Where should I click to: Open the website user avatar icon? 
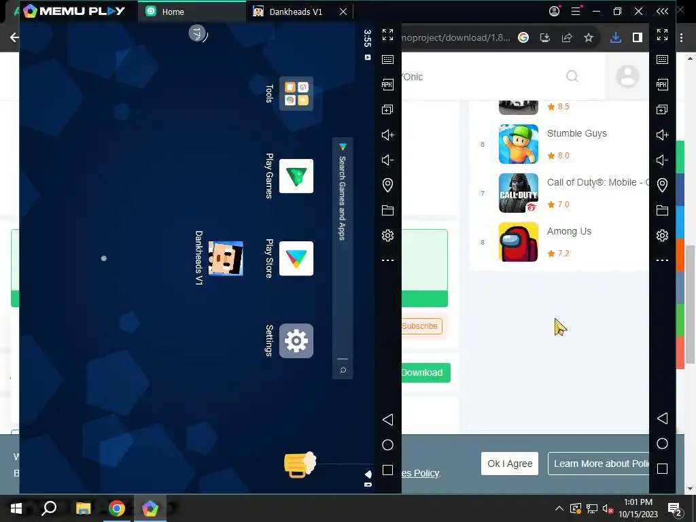point(627,76)
